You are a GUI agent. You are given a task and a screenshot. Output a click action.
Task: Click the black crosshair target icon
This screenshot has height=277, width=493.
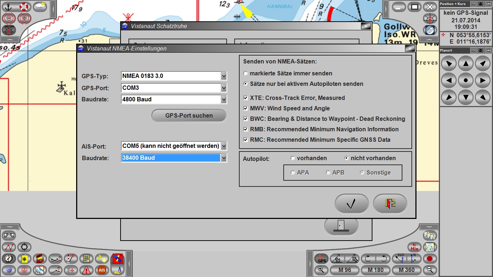[x=25, y=247]
